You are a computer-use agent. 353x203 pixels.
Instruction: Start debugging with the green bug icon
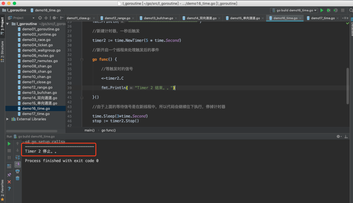click(329, 10)
